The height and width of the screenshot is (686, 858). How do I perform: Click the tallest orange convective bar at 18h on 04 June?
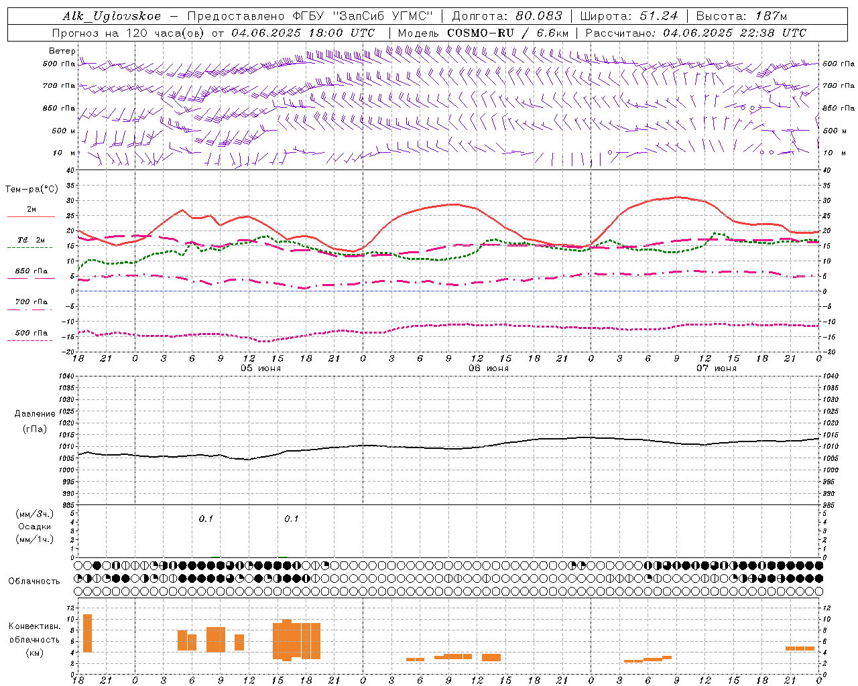tap(87, 633)
